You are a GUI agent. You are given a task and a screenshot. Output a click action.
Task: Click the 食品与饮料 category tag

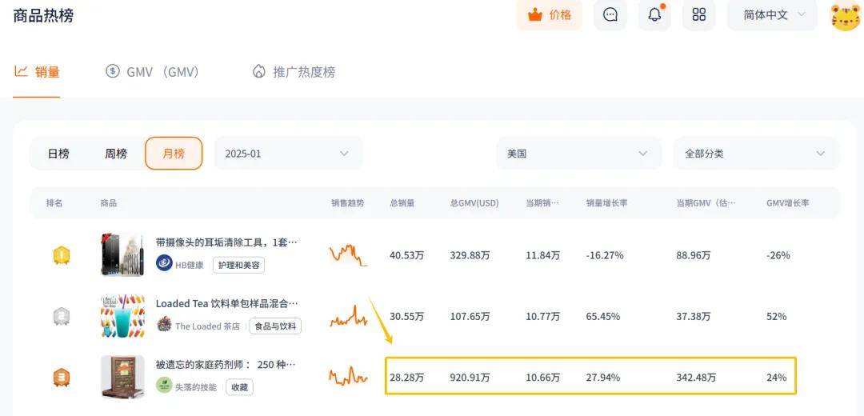tap(275, 326)
